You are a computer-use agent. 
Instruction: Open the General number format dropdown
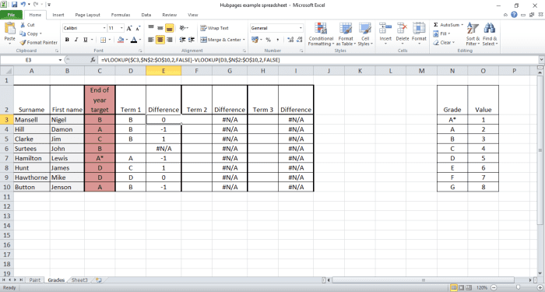point(301,28)
